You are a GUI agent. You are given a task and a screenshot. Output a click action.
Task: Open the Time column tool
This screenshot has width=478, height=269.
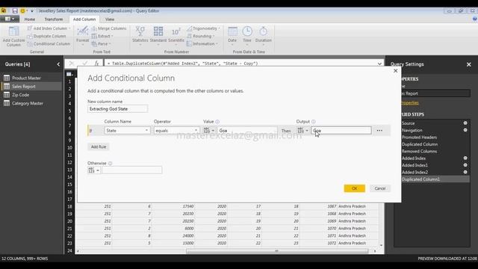[247, 36]
